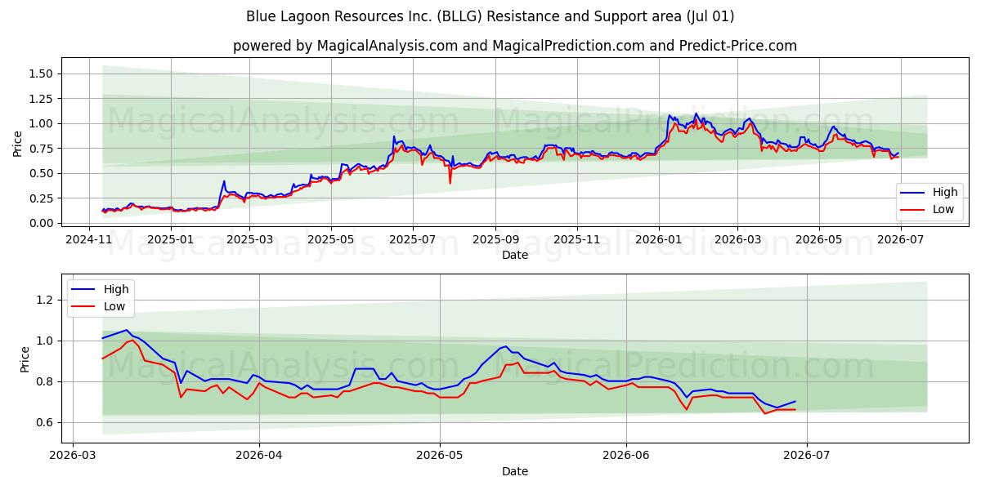Click the bottom chart y-axis value '1.2'

[47, 300]
